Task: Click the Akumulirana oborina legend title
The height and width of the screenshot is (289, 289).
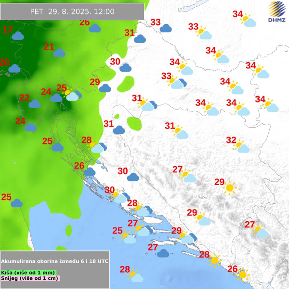Action: [55, 261]
